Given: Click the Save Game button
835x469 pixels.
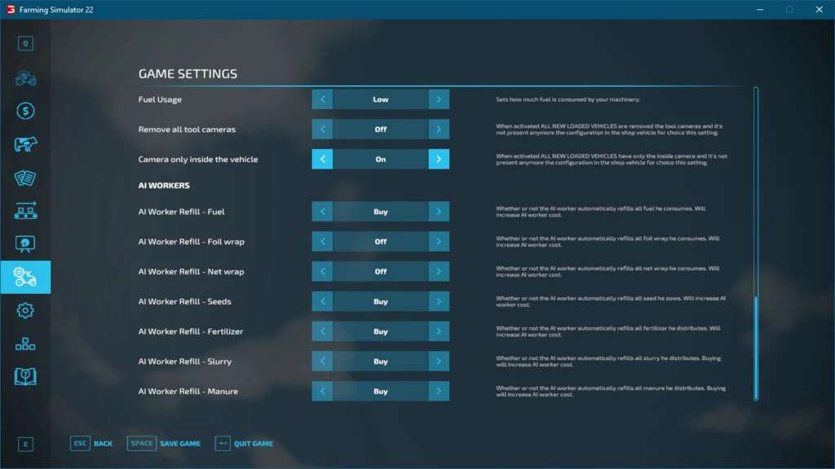Looking at the screenshot, I should pyautogui.click(x=164, y=444).
